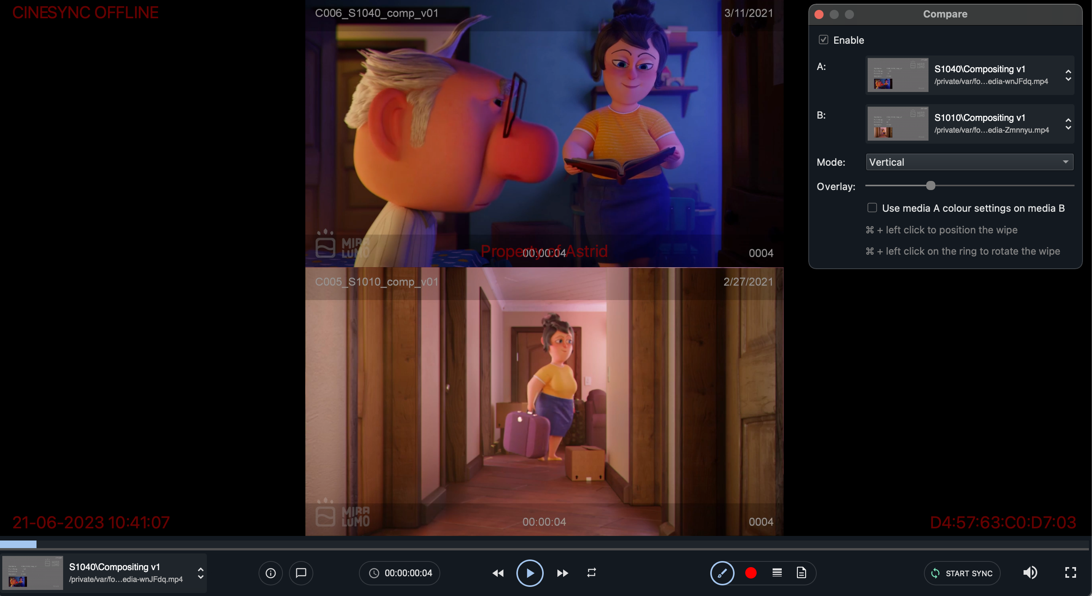Select S1040\Compositing v1 text in Compare A
The image size is (1092, 596).
pos(980,69)
